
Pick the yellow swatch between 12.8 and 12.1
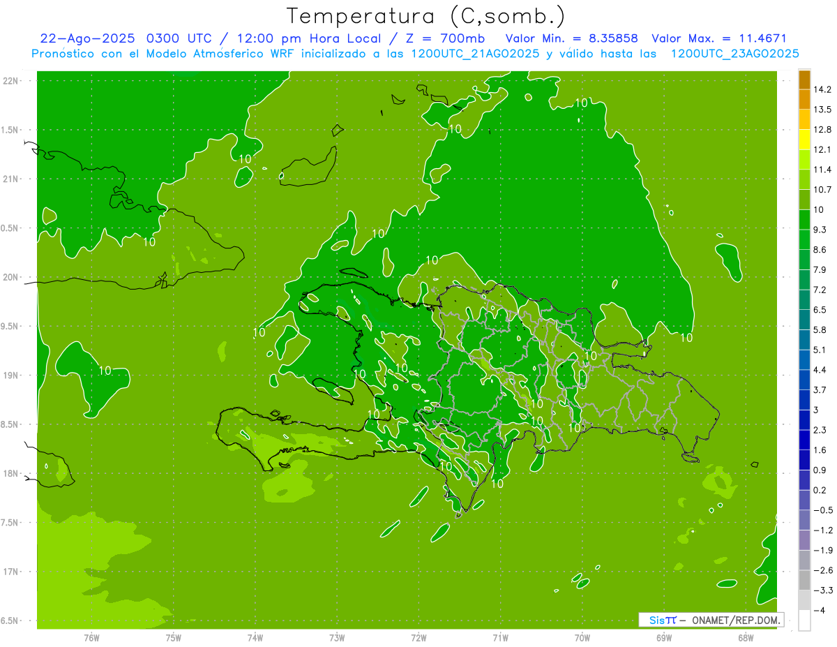(x=804, y=140)
